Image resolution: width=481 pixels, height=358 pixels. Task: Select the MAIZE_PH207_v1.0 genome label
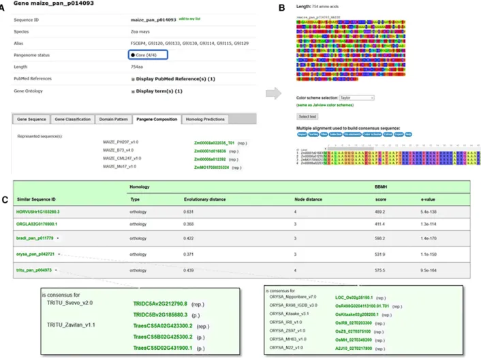121,142
